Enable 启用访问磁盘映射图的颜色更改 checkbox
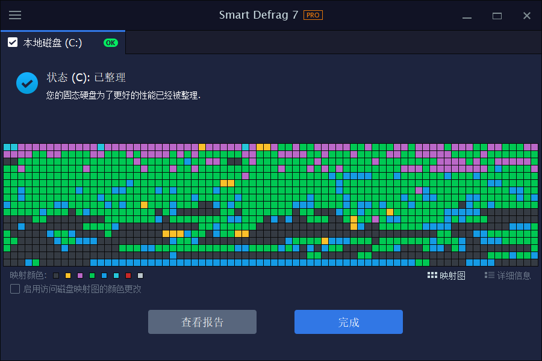This screenshot has height=361, width=542. pos(15,289)
